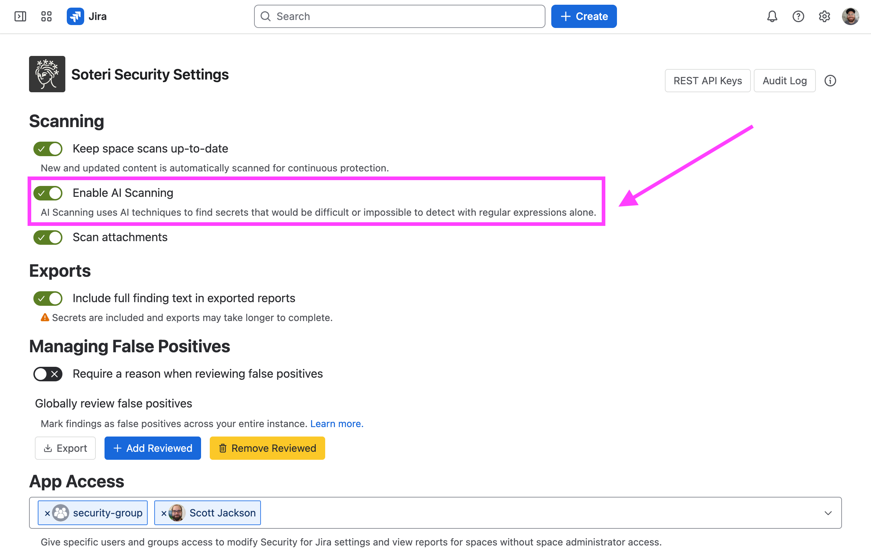Open the user profile avatar
This screenshot has height=560, width=871.
(850, 16)
